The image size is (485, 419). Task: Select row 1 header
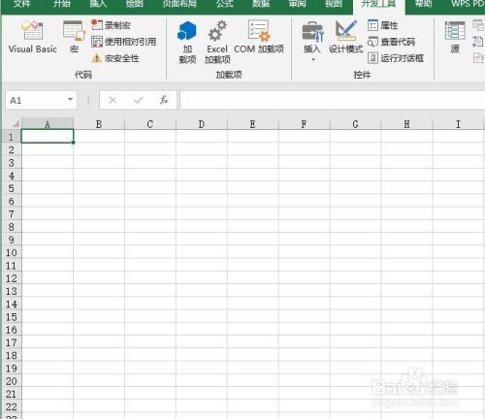click(12, 137)
